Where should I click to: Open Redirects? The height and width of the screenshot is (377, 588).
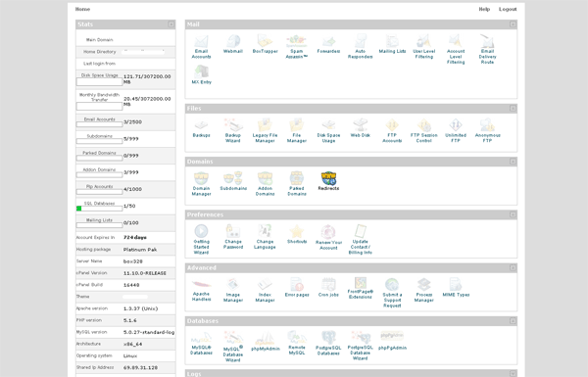[x=328, y=181]
